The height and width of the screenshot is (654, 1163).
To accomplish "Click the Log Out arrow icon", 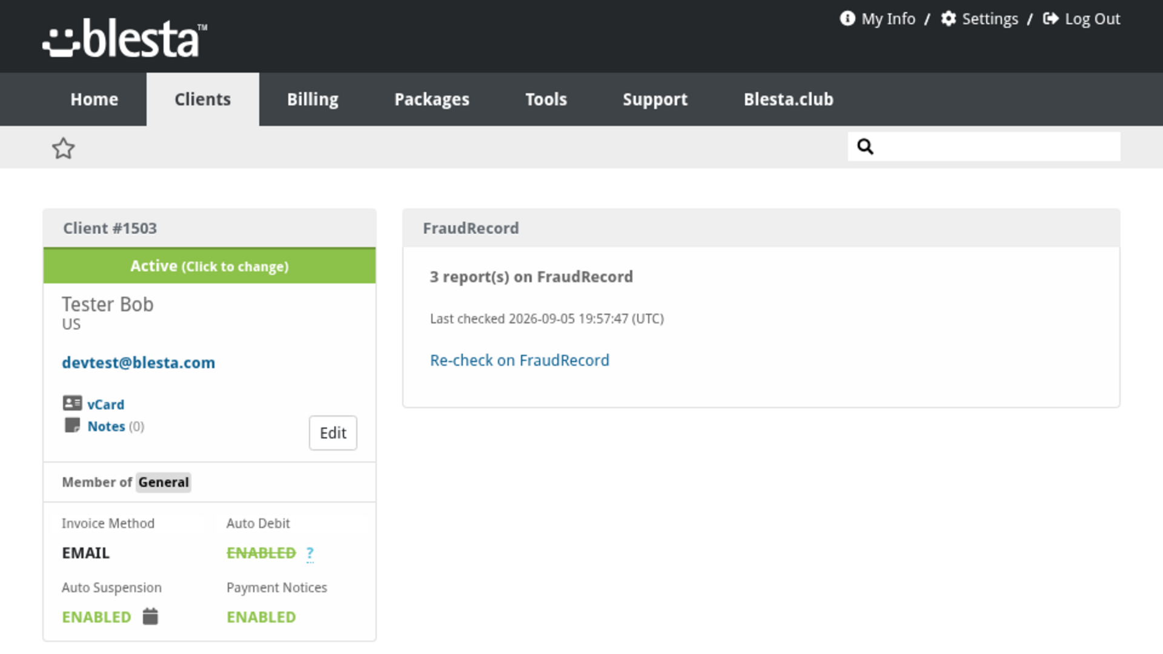I will tap(1050, 19).
